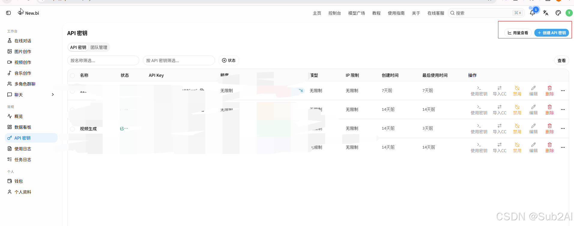Viewport: 574px width, 226px height.
Task: Open 在线对话 in the sidebar
Action: [x=31, y=41]
